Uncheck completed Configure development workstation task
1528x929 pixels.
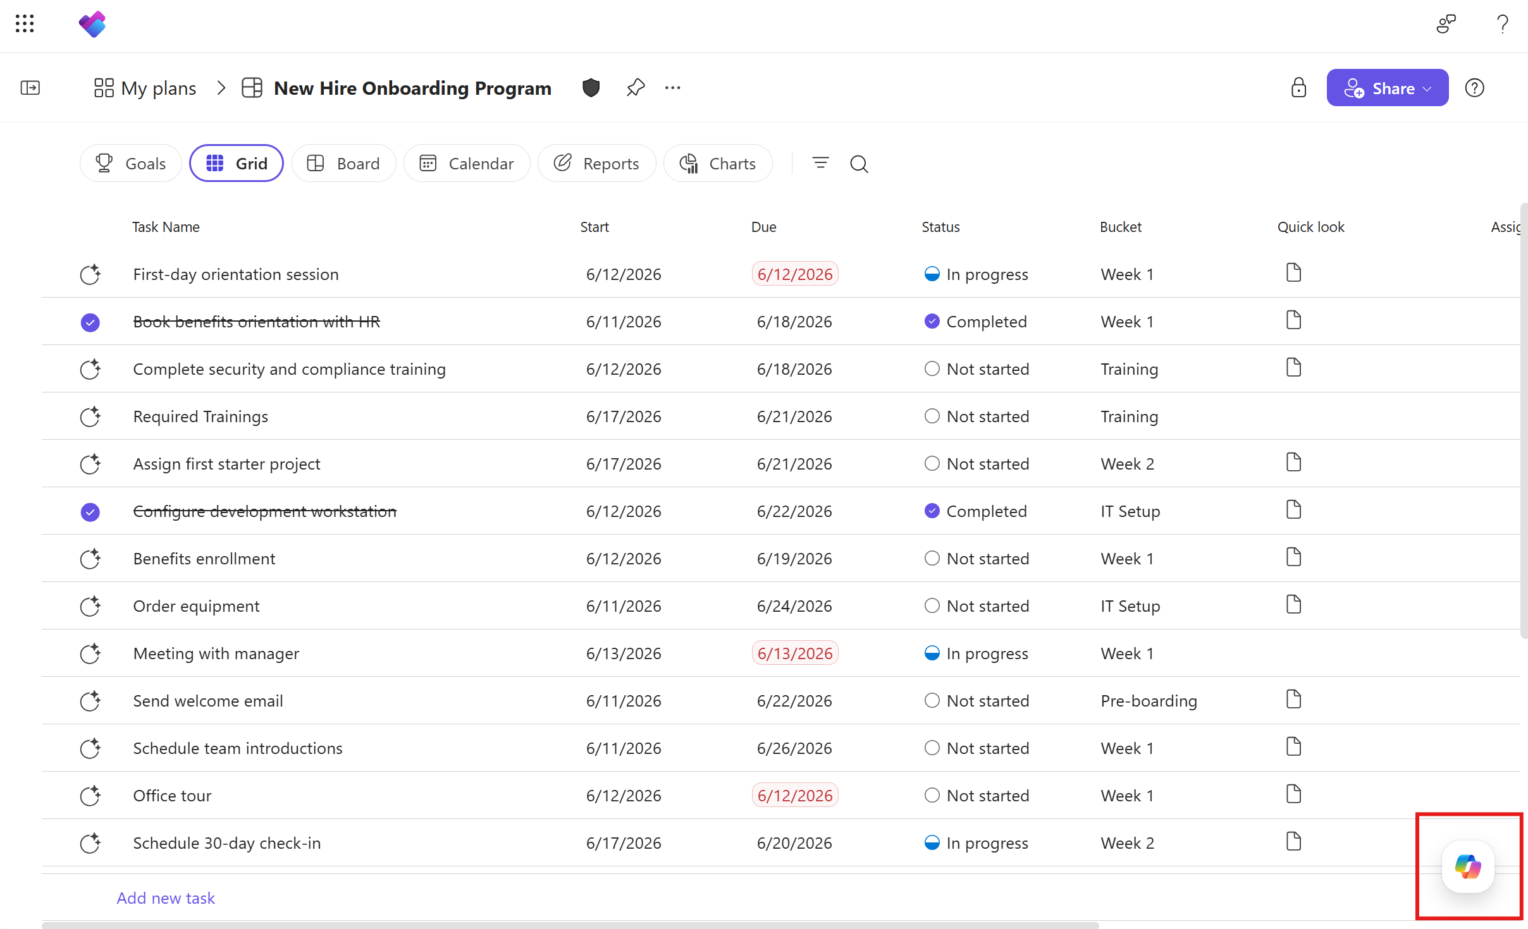click(x=90, y=512)
